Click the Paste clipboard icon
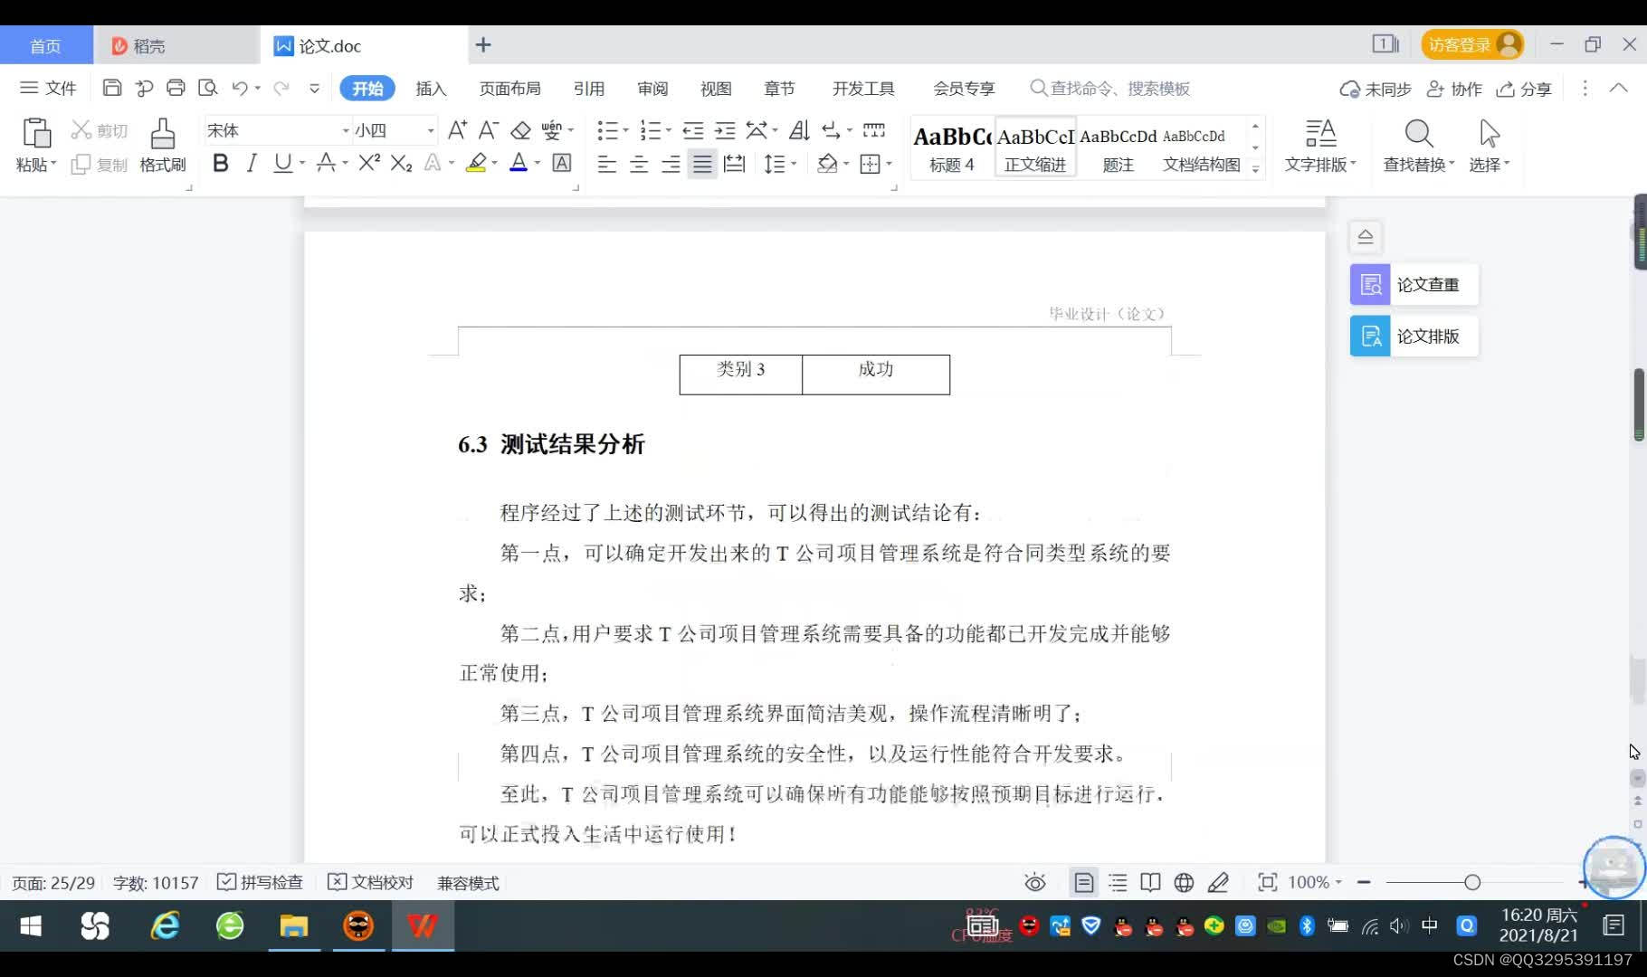Screen dimensions: 1647x977 coord(36,133)
